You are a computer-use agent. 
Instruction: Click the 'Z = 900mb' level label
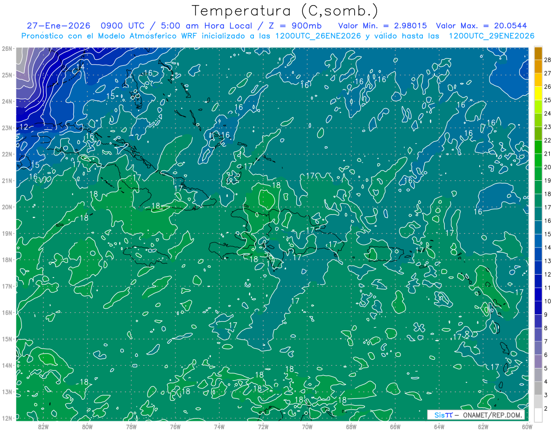[x=296, y=26]
